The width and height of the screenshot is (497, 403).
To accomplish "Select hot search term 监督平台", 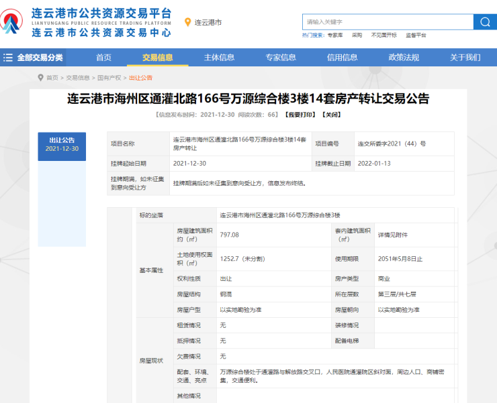I will coord(416,35).
